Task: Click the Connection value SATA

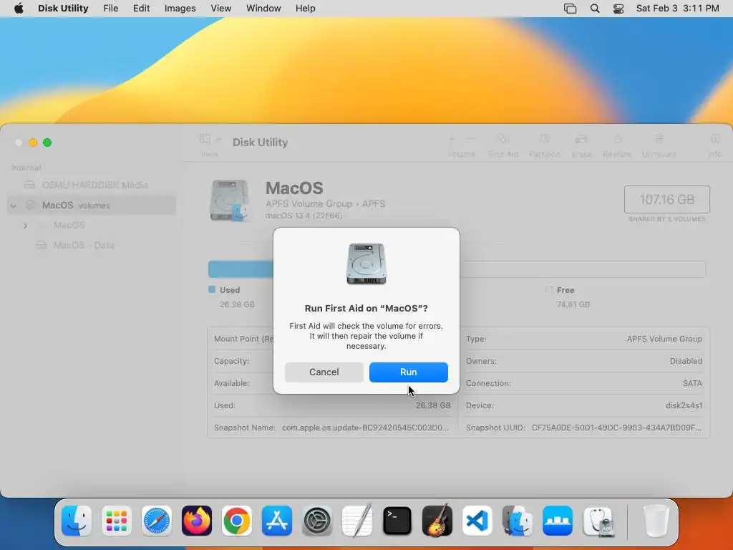Action: click(692, 383)
